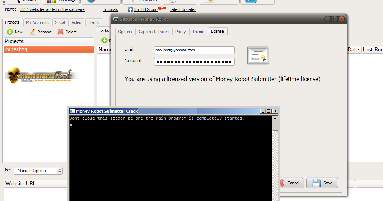
Task: Click the lifetime license status text
Action: click(x=222, y=79)
